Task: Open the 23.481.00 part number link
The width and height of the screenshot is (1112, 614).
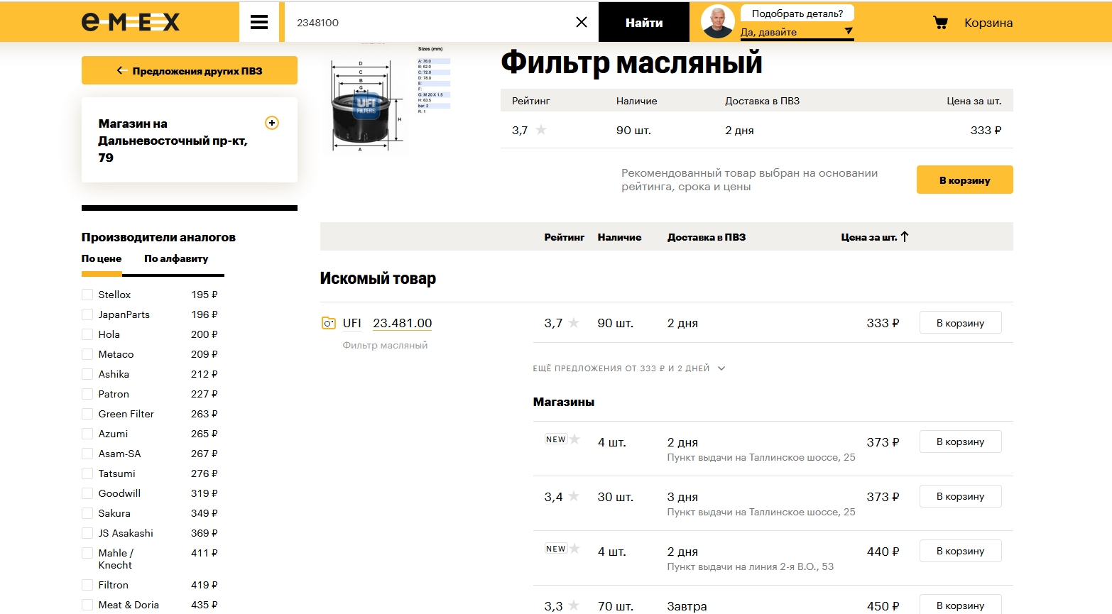Action: pos(403,323)
